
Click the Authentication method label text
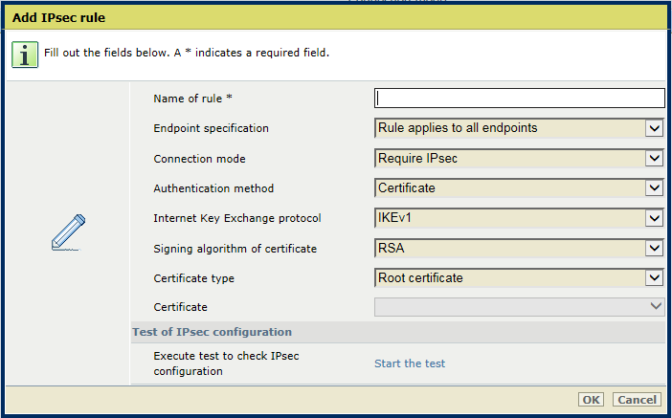[213, 188]
